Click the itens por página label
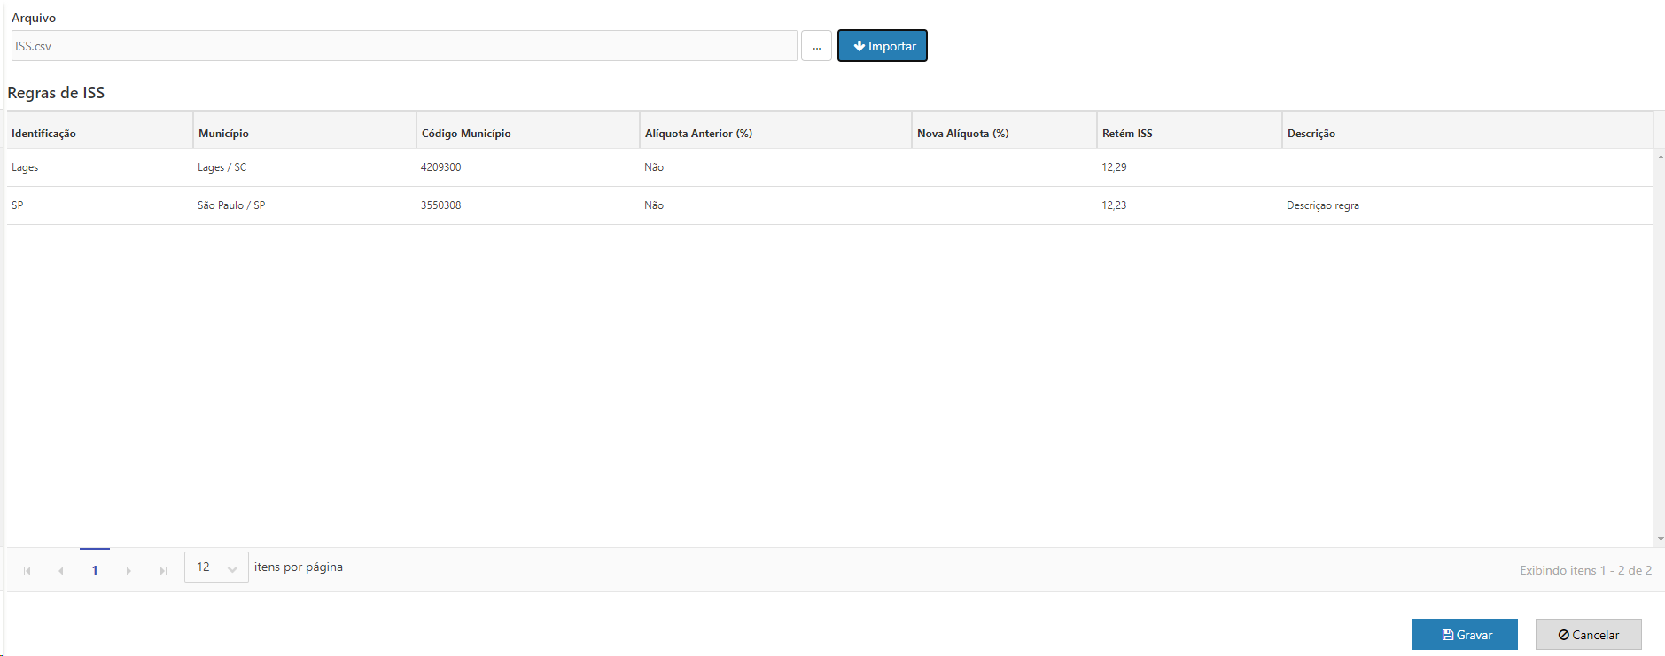The width and height of the screenshot is (1665, 656). coord(299,567)
